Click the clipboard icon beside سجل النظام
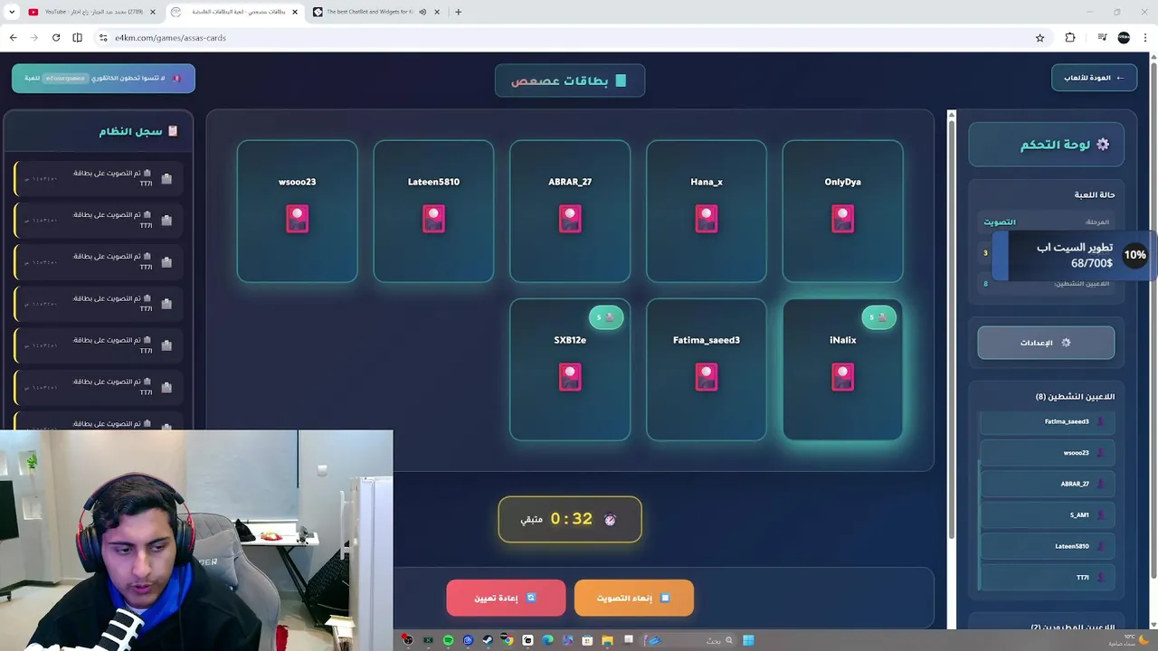This screenshot has height=651, width=1158. 173,131
